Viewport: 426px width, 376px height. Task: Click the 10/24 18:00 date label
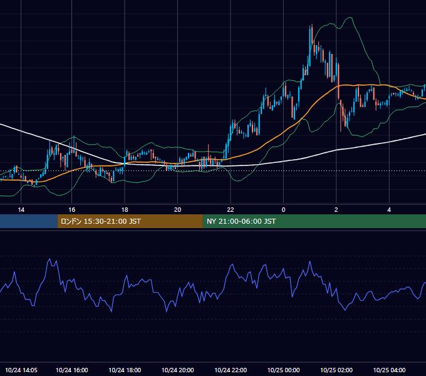(x=125, y=370)
